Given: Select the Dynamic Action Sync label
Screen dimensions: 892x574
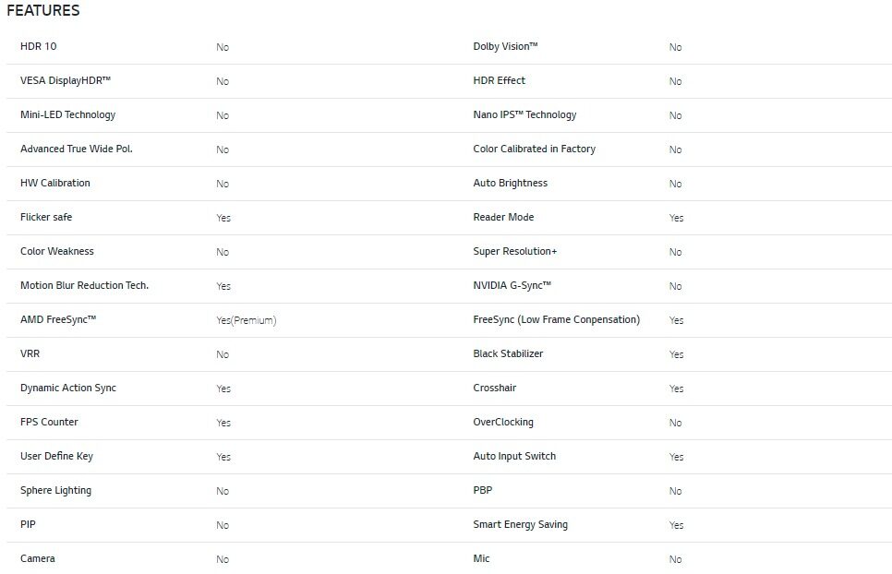Looking at the screenshot, I should click(68, 388).
